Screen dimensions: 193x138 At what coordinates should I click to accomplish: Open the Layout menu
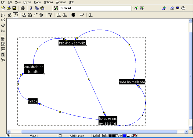coord(27,2)
